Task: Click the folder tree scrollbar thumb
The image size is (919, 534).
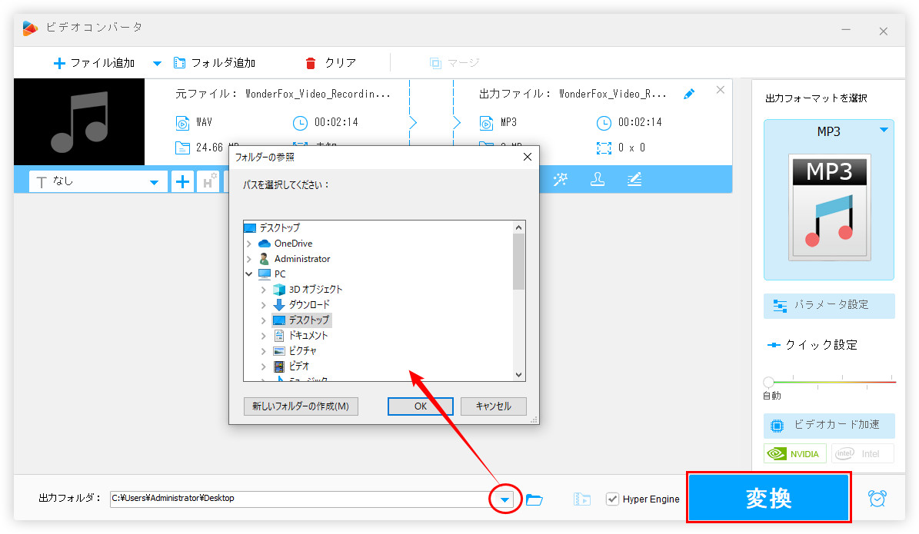Action: pyautogui.click(x=518, y=262)
